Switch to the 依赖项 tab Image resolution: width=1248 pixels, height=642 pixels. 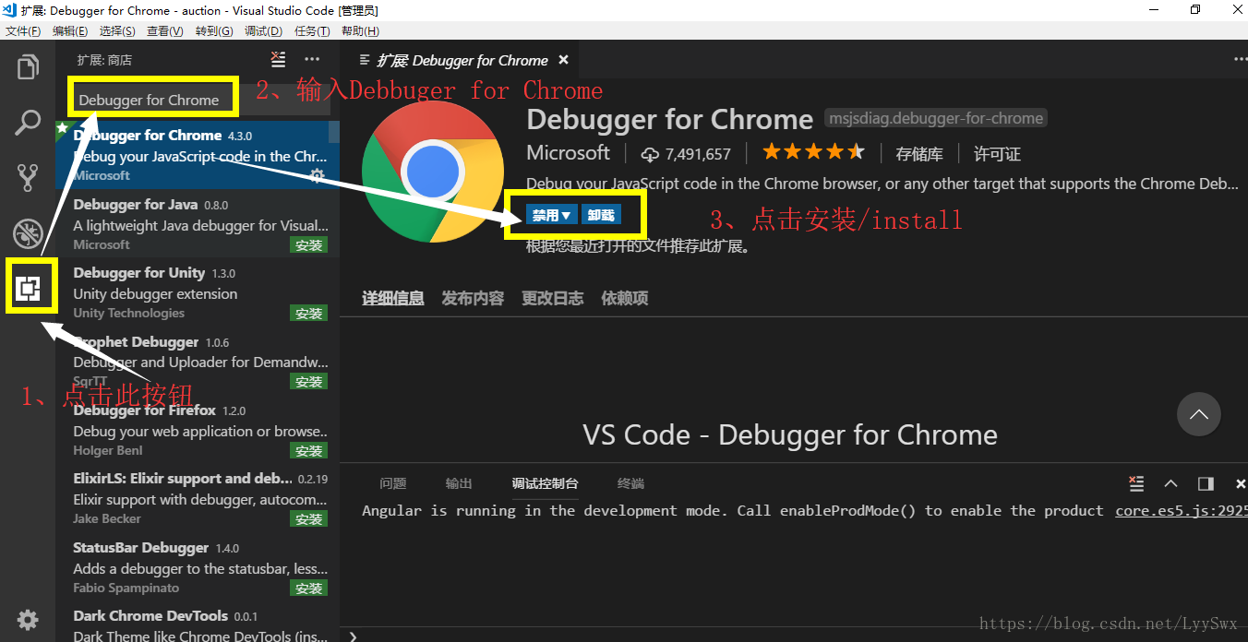point(625,298)
